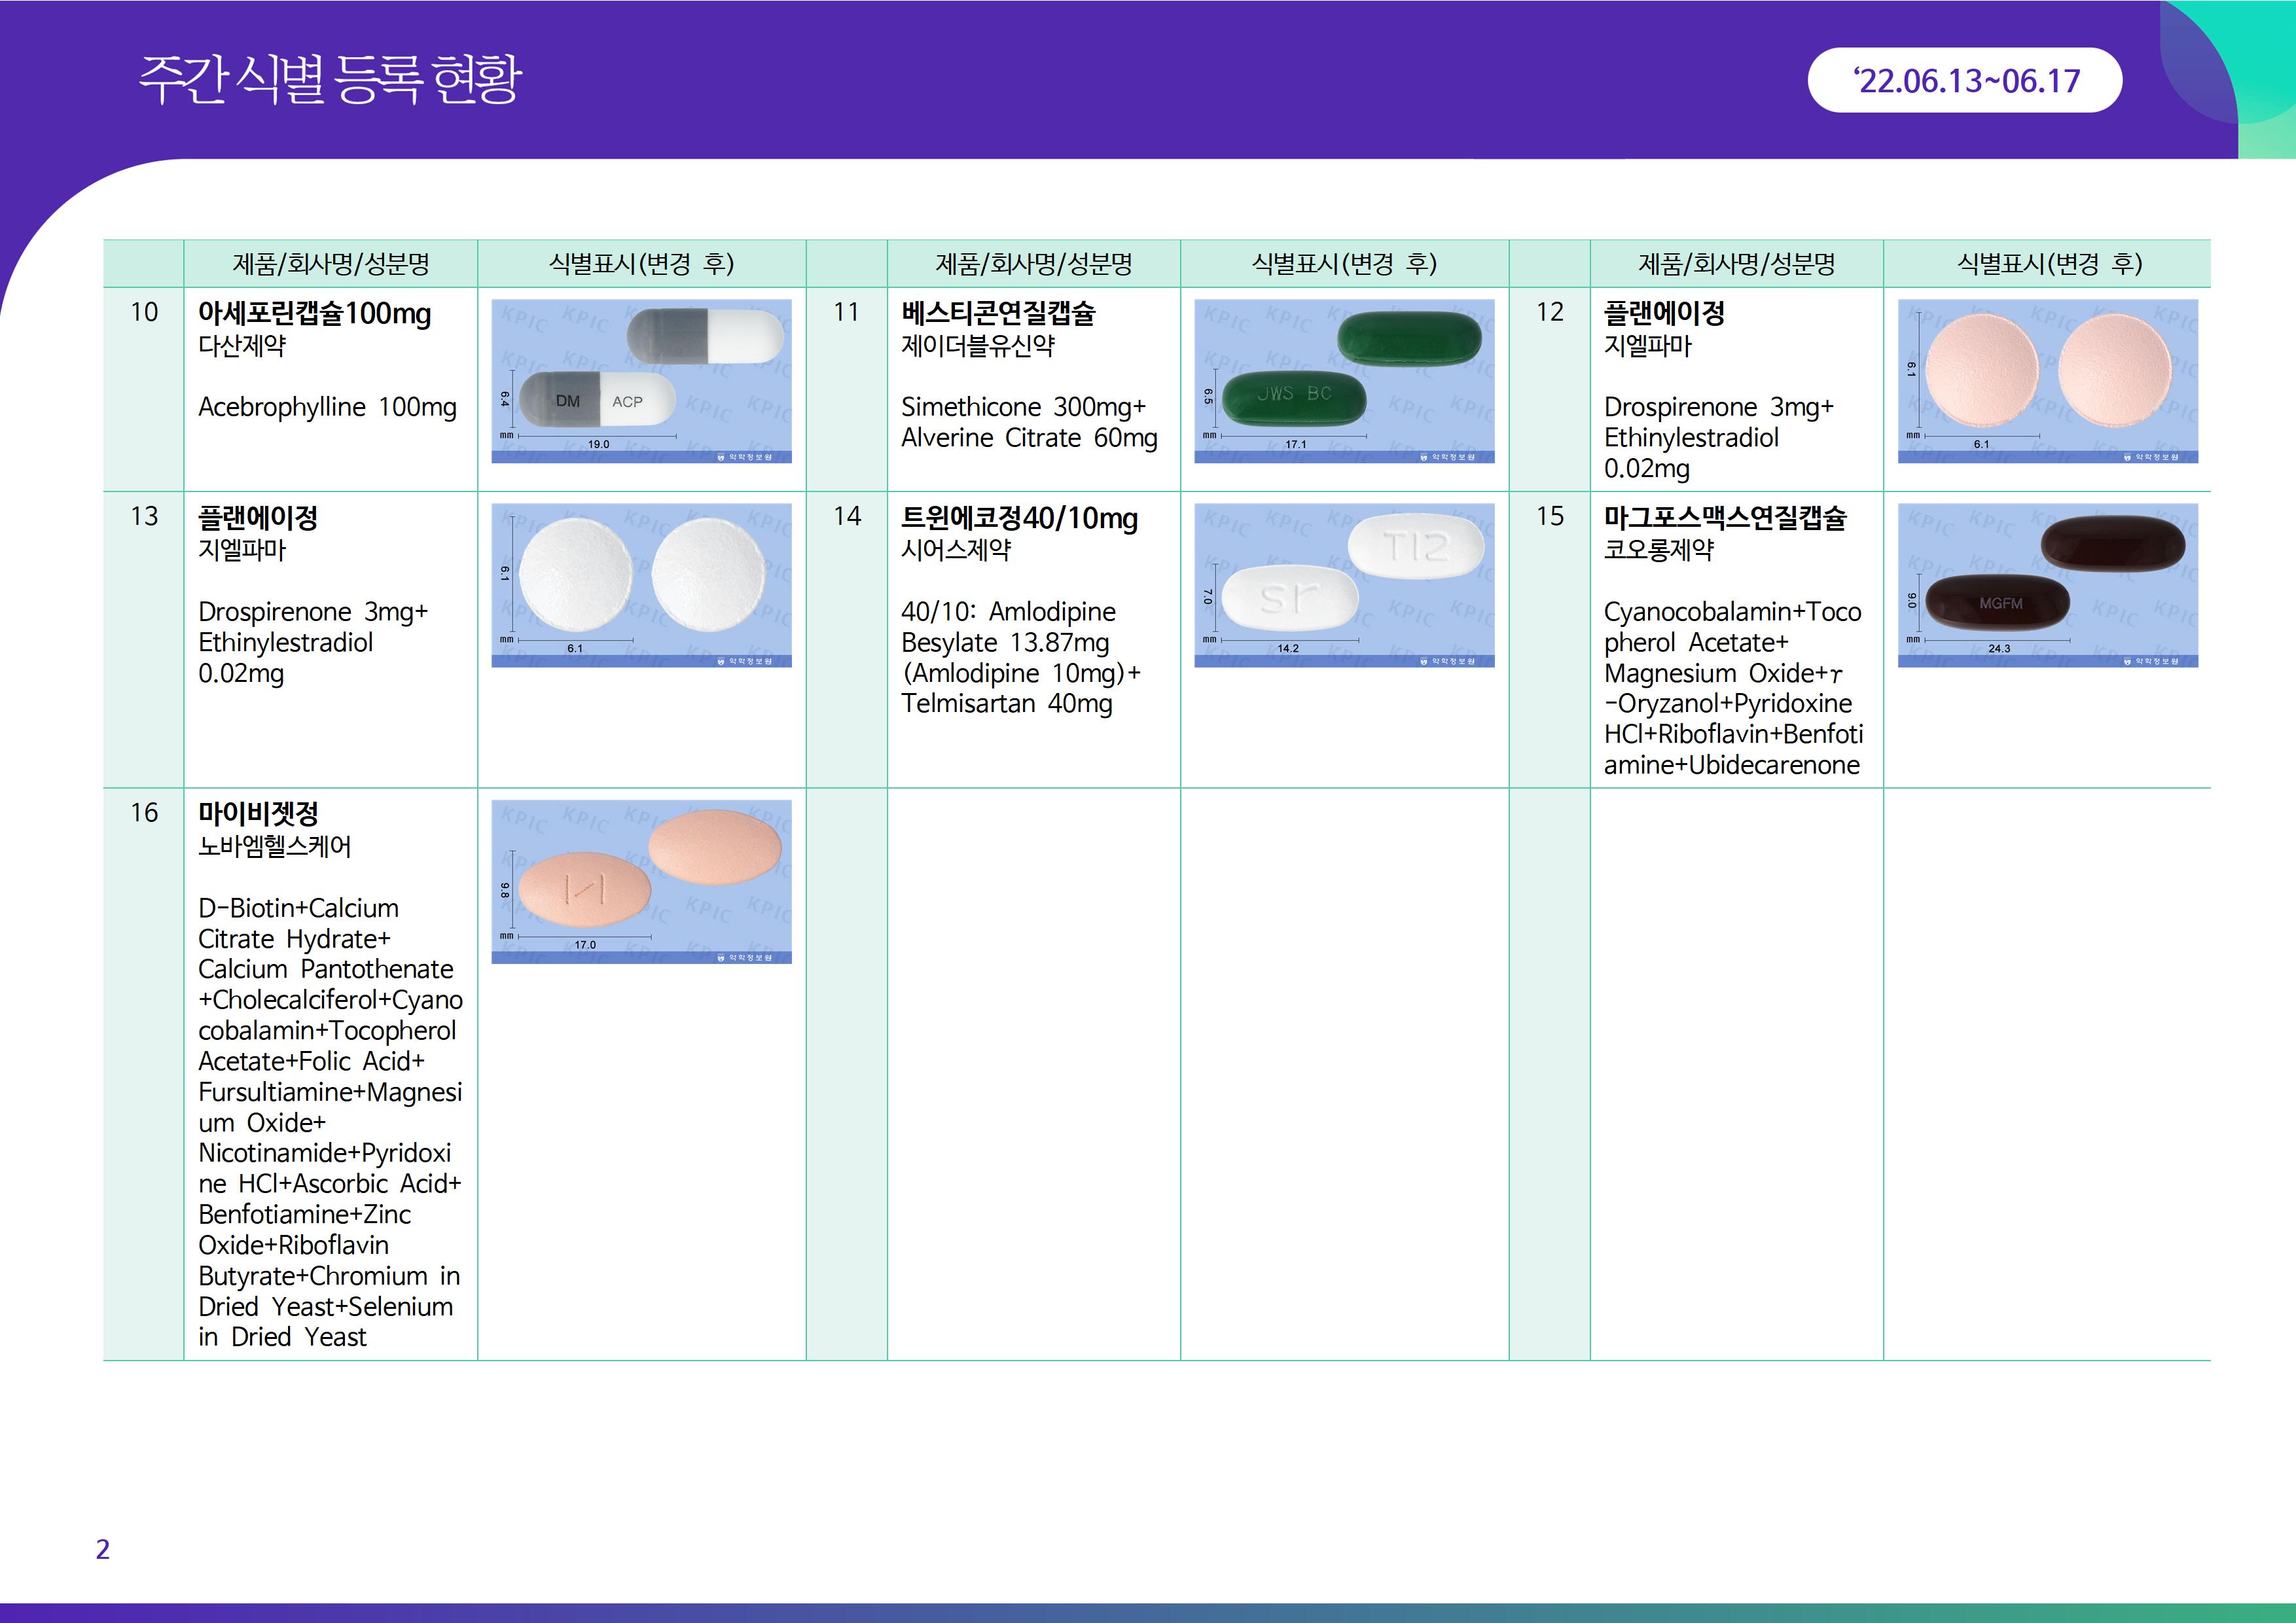2296x1623 pixels.
Task: Click the last 식별표시(변경 후) column header
Action: [2048, 264]
